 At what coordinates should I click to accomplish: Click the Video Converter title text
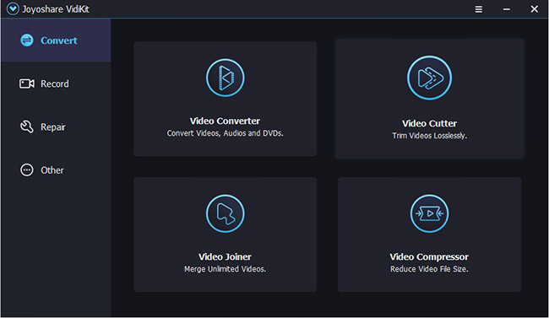225,121
